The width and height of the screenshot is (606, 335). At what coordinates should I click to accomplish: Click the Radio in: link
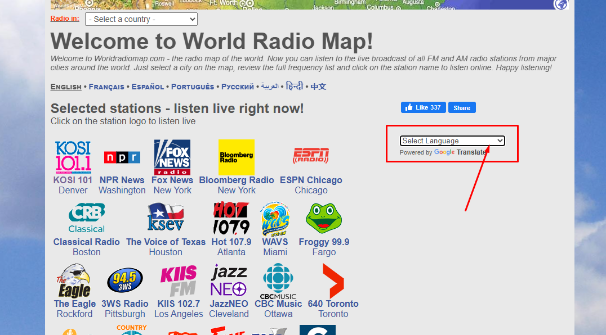pyautogui.click(x=65, y=19)
